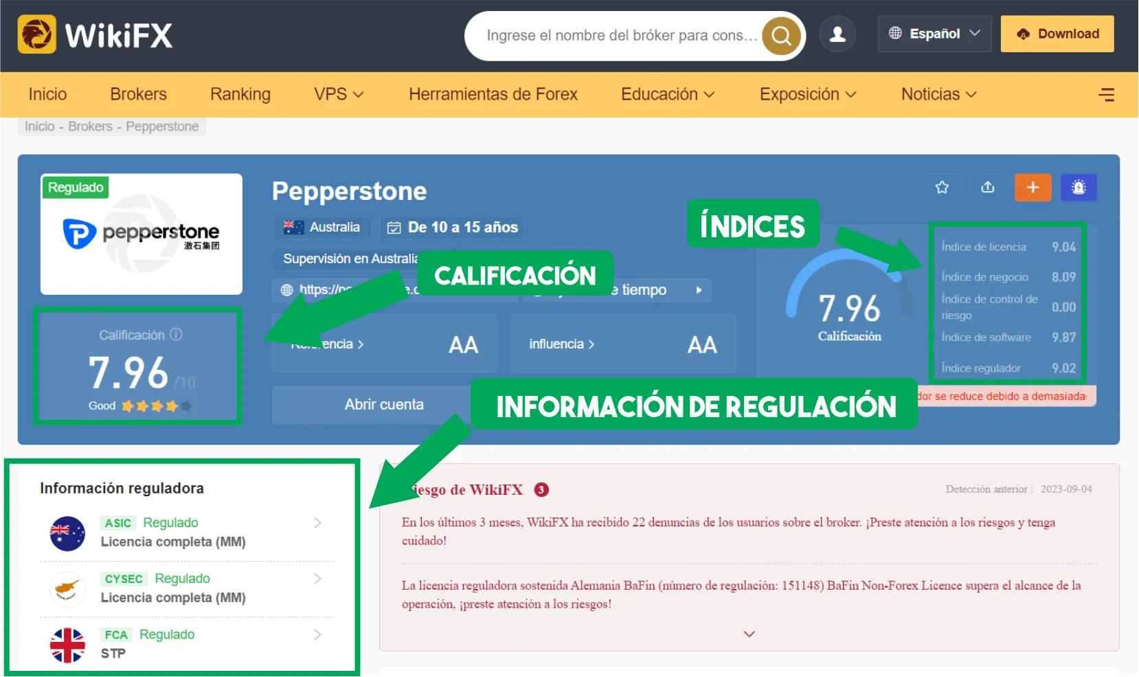The height and width of the screenshot is (677, 1139).
Task: Open the Español language dropdown
Action: tap(934, 34)
